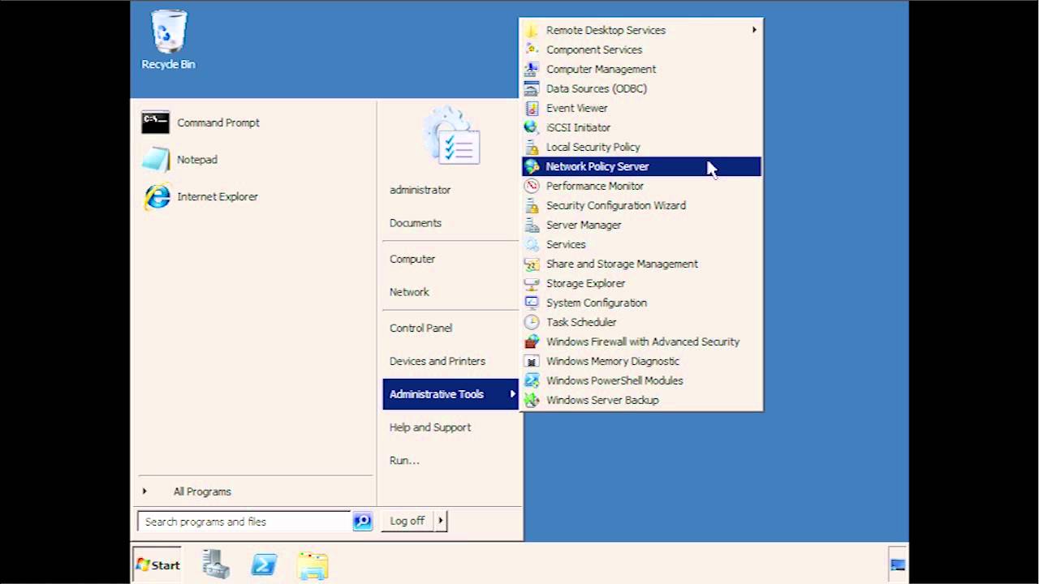1039x584 pixels.
Task: Select the Services label
Action: (566, 244)
